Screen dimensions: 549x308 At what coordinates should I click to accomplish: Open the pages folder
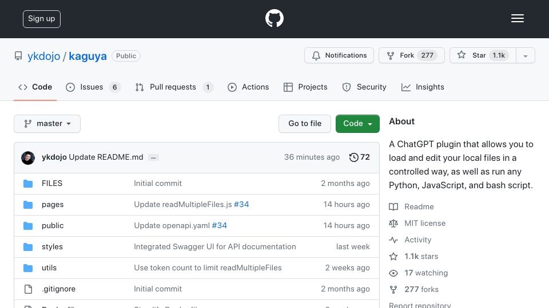coord(53,205)
